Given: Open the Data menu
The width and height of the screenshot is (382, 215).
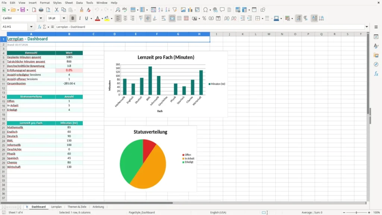Looking at the screenshot, I should coord(79,3).
